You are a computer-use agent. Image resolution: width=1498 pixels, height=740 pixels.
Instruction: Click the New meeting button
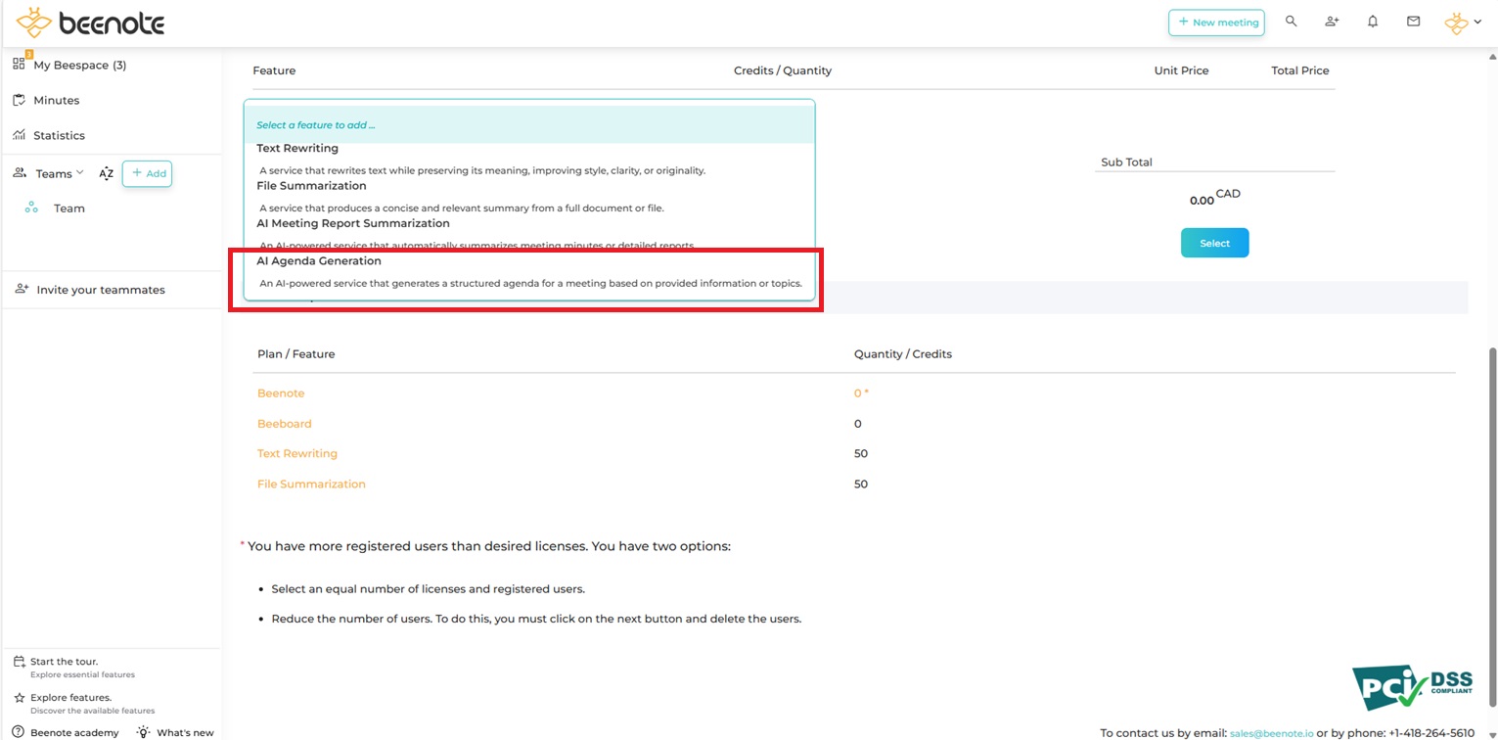tap(1216, 23)
